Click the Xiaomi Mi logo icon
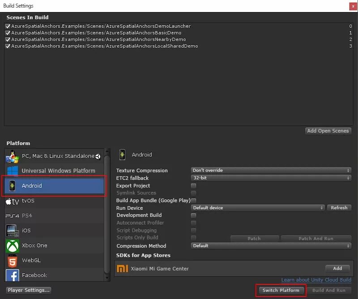Image resolution: width=358 pixels, height=299 pixels. (x=122, y=269)
